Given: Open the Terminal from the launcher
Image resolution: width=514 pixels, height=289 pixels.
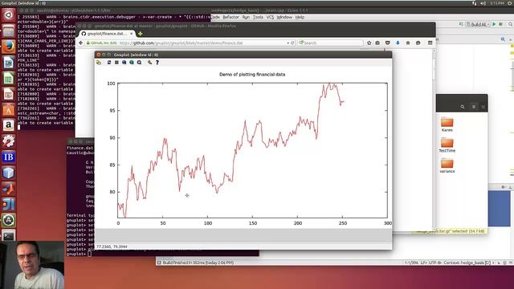Looking at the screenshot, I should coord(9,235).
